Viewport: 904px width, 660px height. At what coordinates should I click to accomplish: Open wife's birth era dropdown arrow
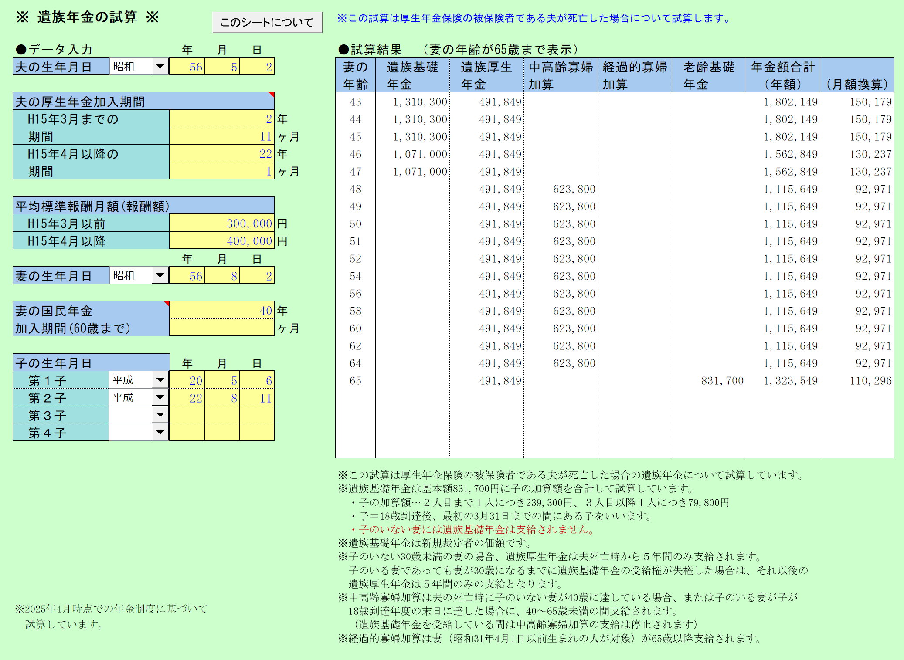point(160,275)
